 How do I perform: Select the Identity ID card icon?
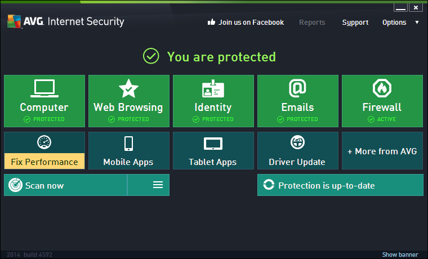coord(213,88)
